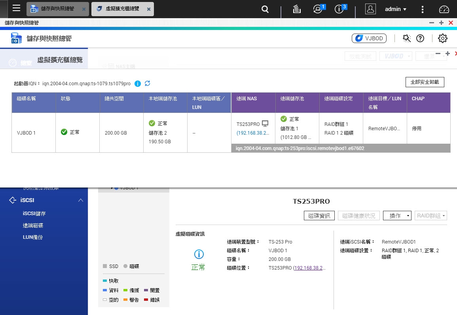The width and height of the screenshot is (457, 315).
Task: Click the blue info status icon above 正常
Action: 199,254
